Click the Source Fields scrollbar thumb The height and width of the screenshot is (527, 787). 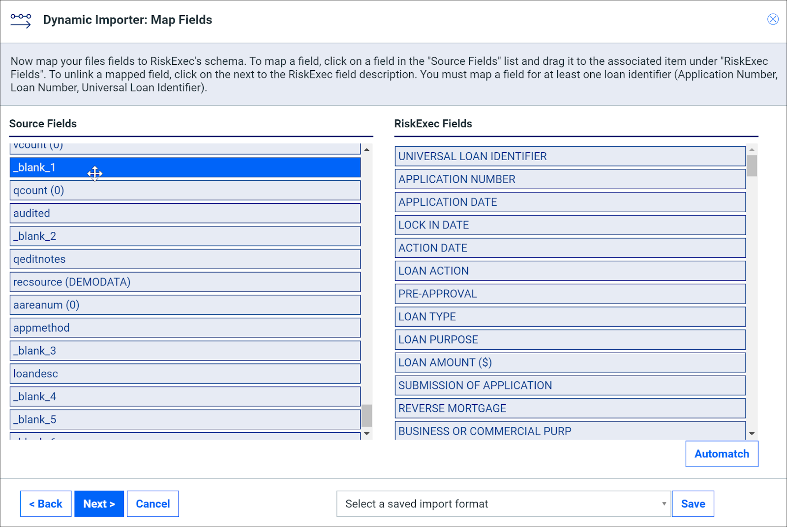(x=366, y=416)
